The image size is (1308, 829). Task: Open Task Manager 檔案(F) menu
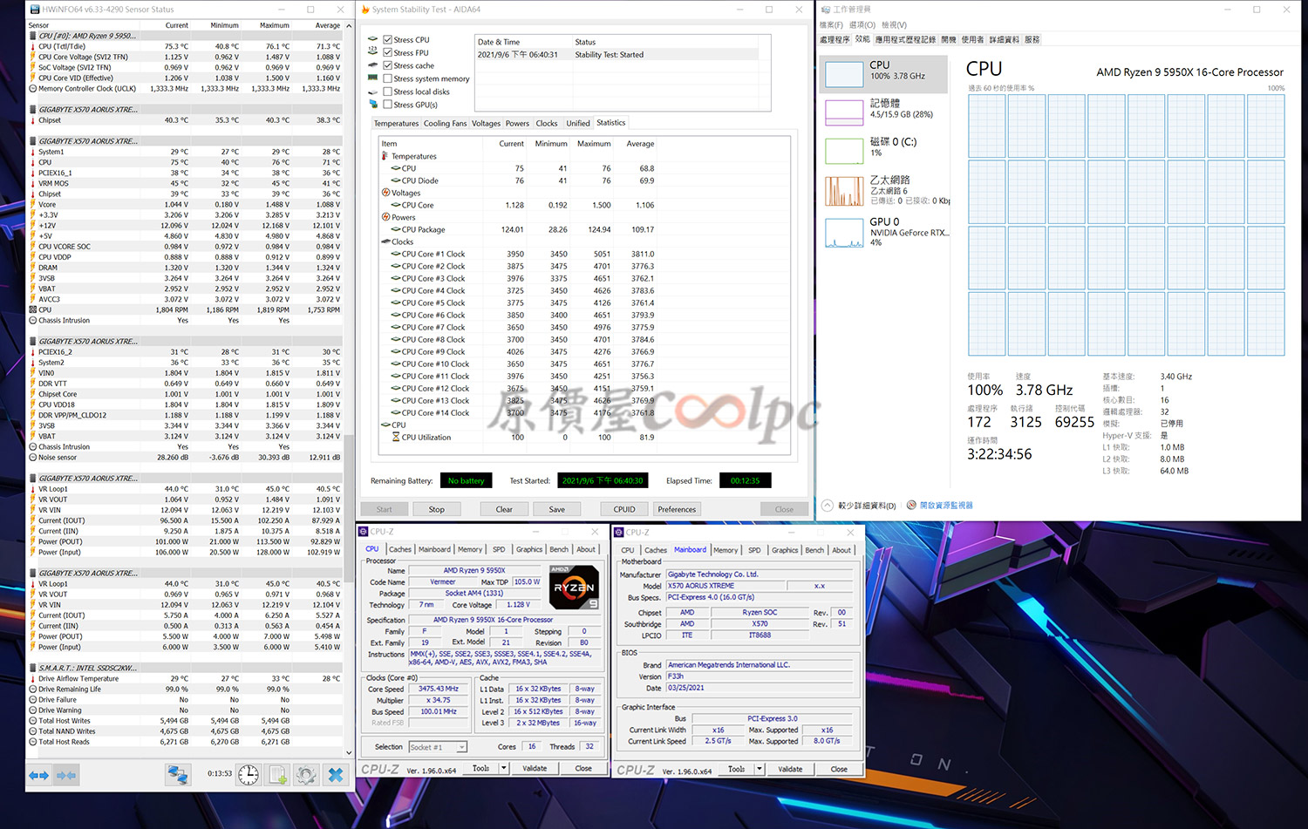tap(832, 24)
